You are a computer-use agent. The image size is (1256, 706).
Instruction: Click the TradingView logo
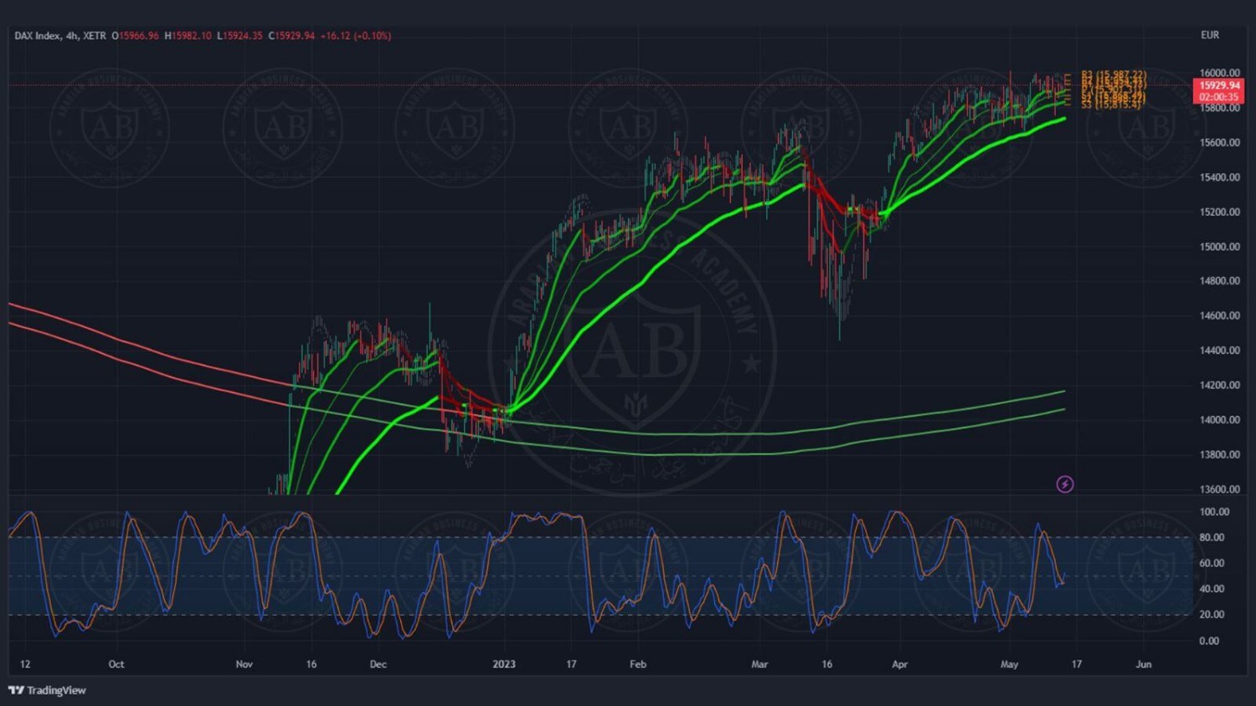(48, 690)
